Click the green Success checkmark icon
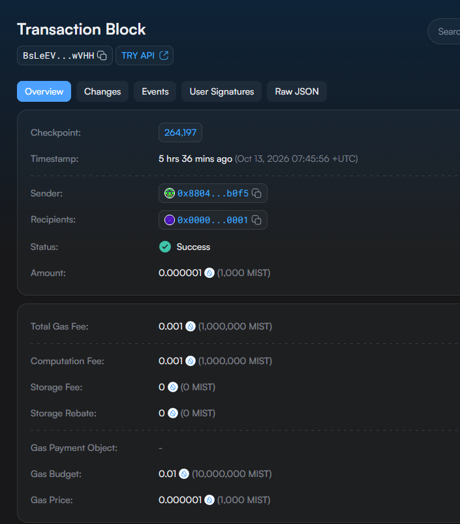The height and width of the screenshot is (524, 460). point(165,247)
